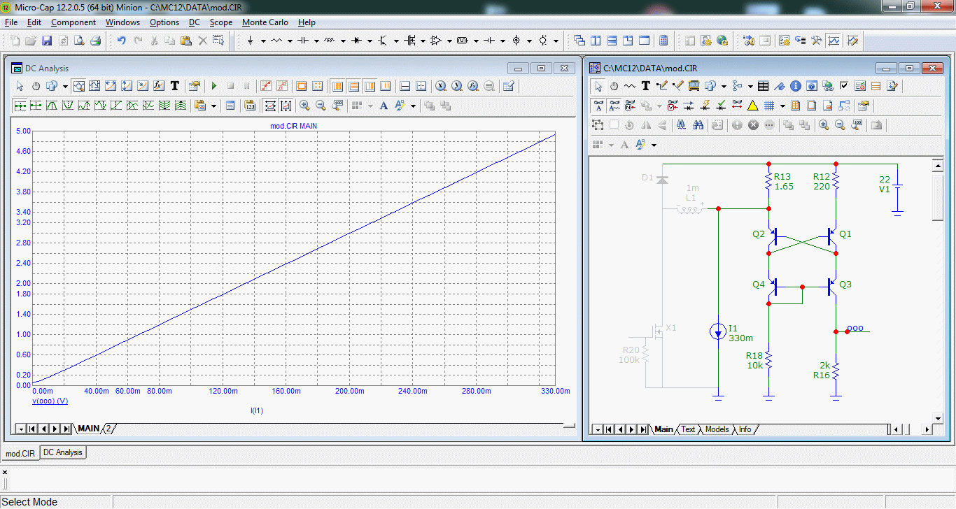This screenshot has height=509, width=956.
Task: Expand the dropdown arrow beside Ground component
Action: (x=263, y=41)
